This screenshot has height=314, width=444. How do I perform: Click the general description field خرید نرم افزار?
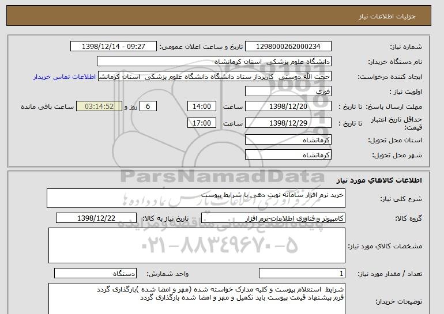pyautogui.click(x=196, y=198)
